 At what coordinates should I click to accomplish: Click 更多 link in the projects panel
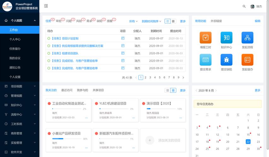(183, 90)
